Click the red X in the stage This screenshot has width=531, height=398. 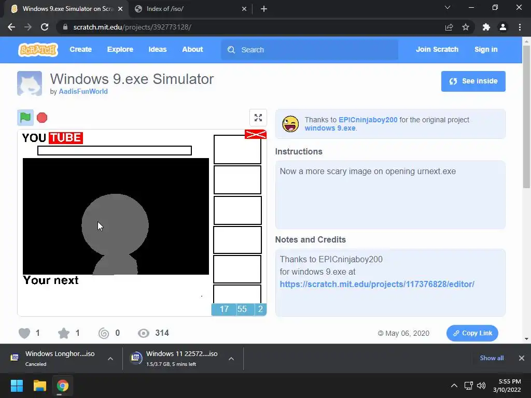coord(256,134)
